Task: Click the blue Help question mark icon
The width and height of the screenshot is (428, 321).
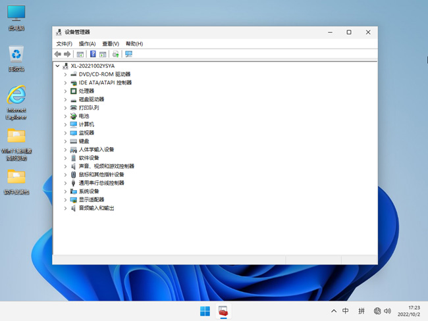Action: 93,54
